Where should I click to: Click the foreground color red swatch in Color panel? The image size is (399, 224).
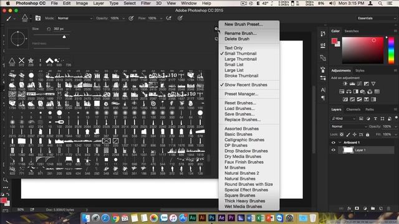334,41
